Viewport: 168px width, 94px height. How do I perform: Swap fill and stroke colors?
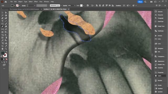pyautogui.click(x=7, y=52)
